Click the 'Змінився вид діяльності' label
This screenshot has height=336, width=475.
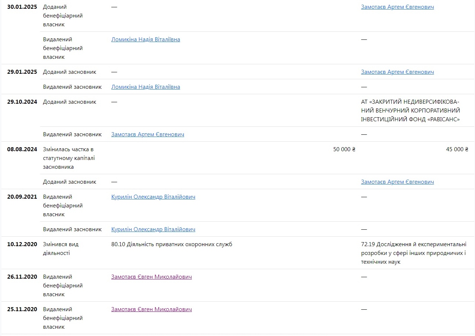[61, 249]
